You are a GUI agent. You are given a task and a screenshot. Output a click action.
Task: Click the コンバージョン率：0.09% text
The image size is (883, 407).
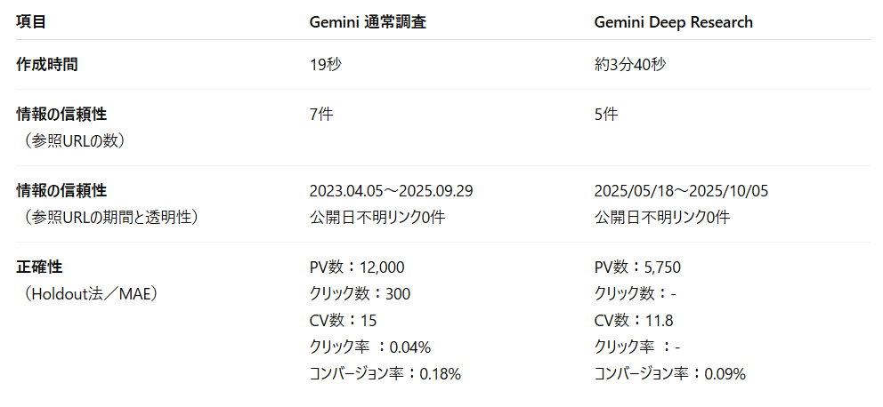[669, 373]
